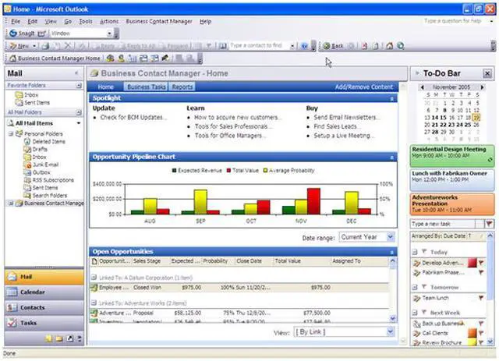Viewport: 499px width, 361px height.
Task: Minimize the Mail navigation pane
Action: [x=76, y=73]
